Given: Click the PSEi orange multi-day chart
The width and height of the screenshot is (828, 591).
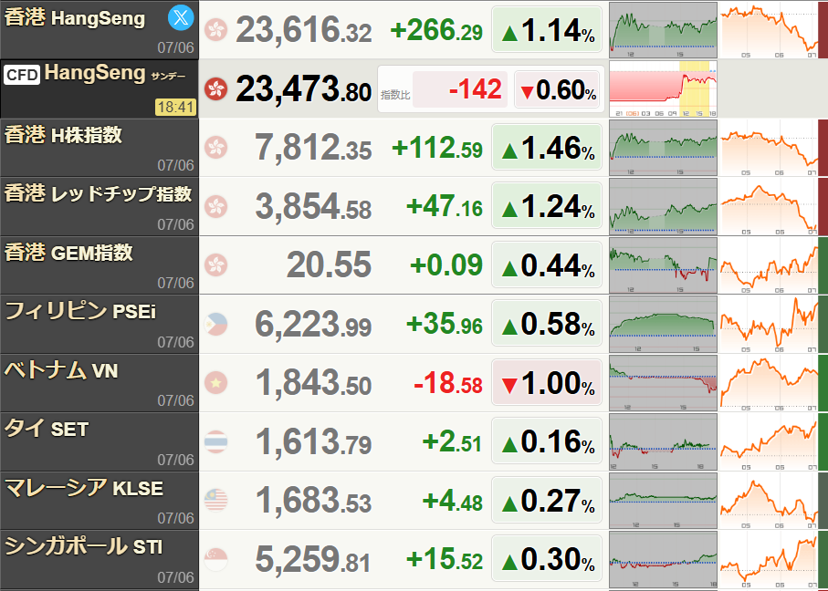Looking at the screenshot, I should pyautogui.click(x=769, y=324).
